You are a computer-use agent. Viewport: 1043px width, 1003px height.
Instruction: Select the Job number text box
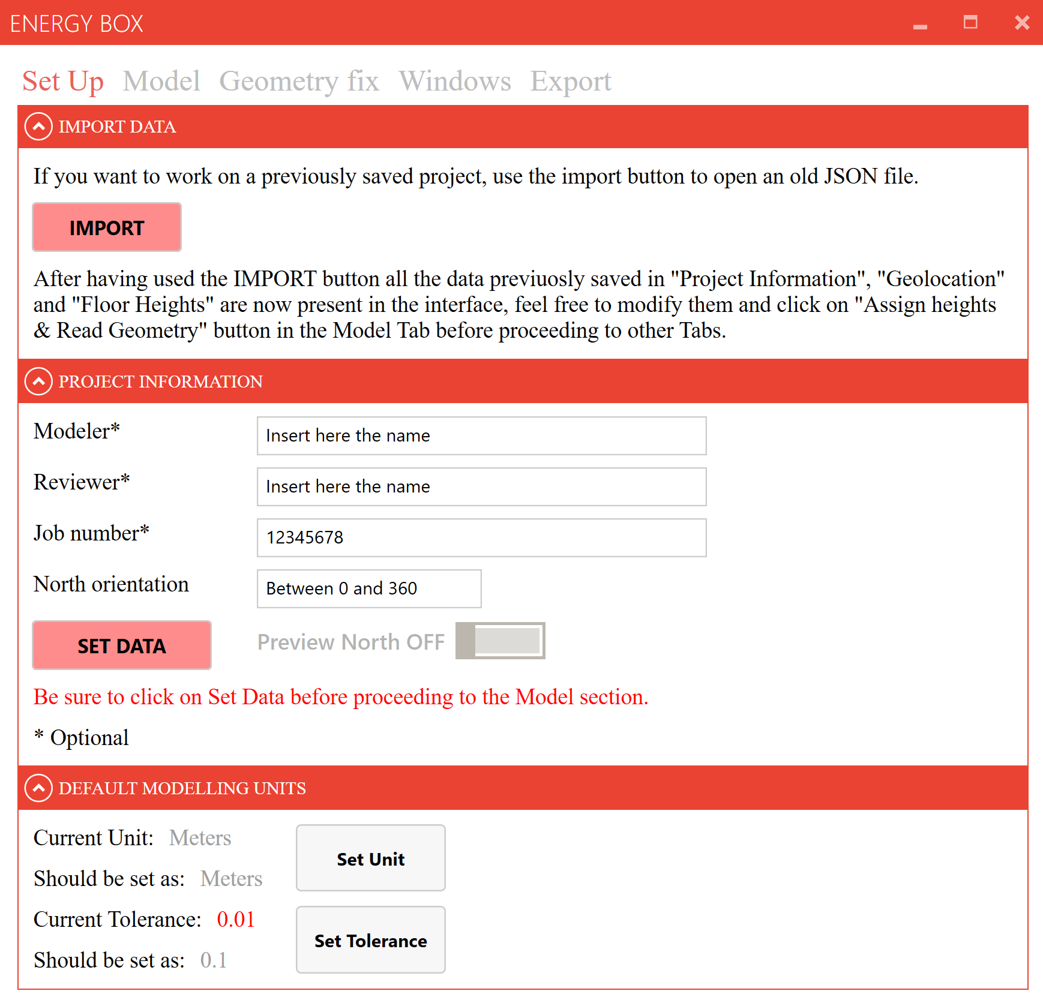pyautogui.click(x=481, y=537)
